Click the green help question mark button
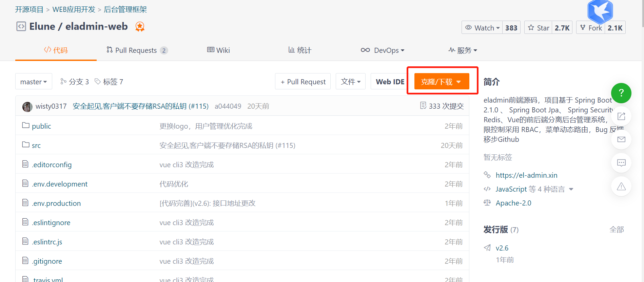Screen dimensions: 644x282 click(621, 93)
